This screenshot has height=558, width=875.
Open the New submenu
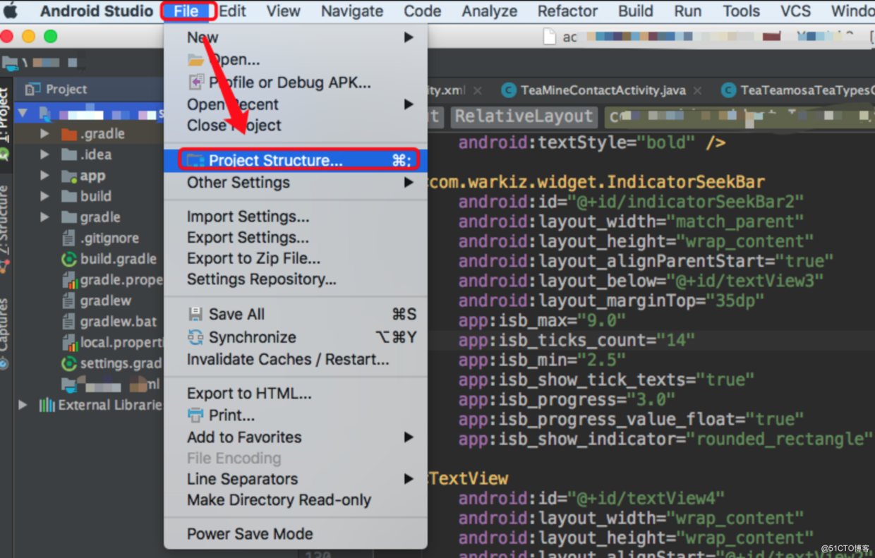click(296, 37)
